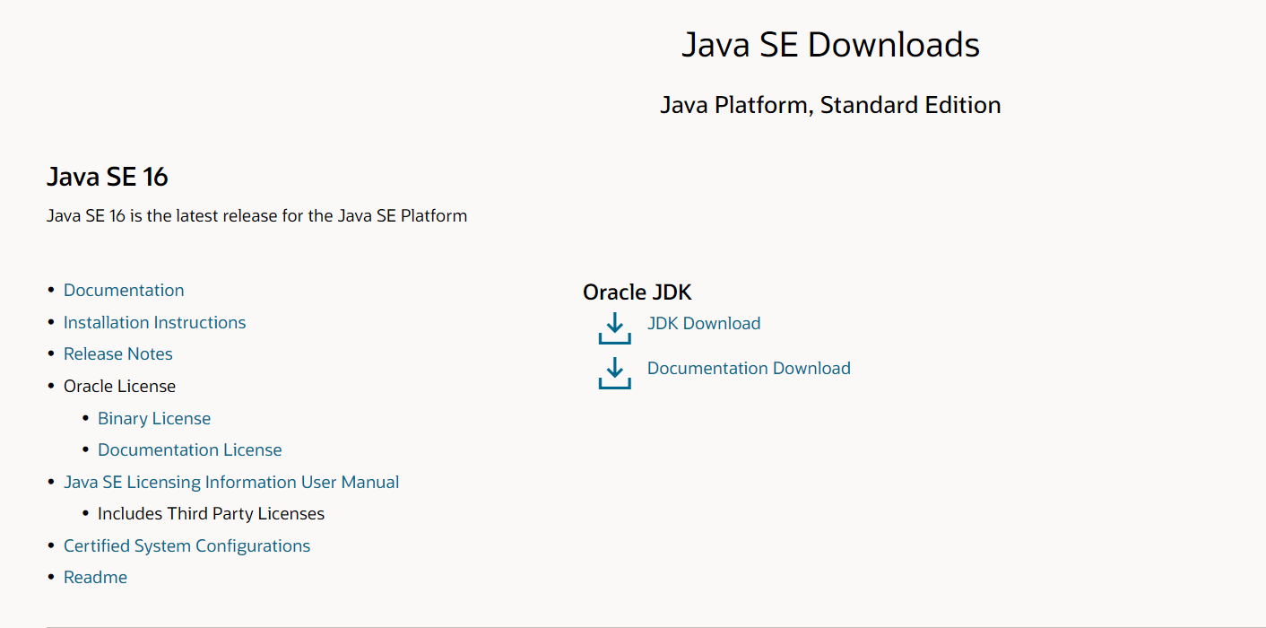
Task: Open the Readme link
Action: (x=95, y=577)
